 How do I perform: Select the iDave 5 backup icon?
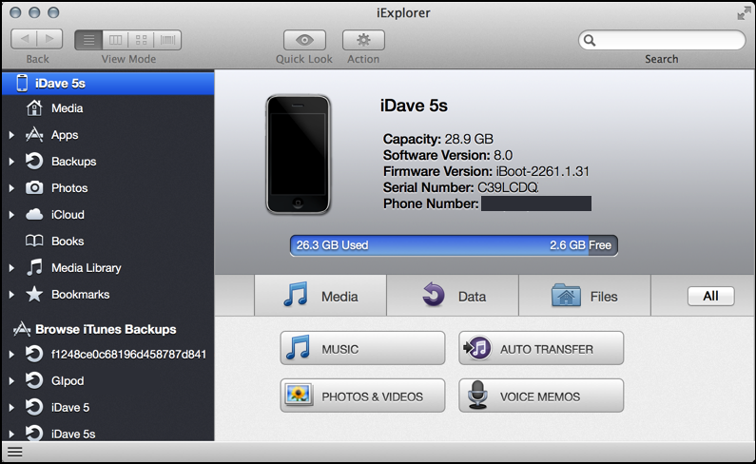click(x=33, y=407)
